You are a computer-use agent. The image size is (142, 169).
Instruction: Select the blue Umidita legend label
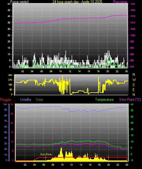(x=26, y=100)
